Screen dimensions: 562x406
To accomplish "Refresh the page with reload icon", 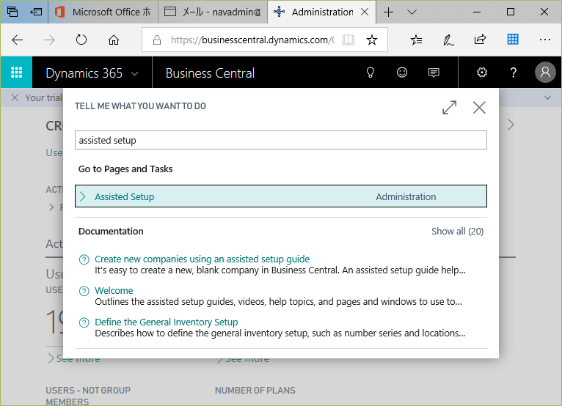I will [x=81, y=40].
